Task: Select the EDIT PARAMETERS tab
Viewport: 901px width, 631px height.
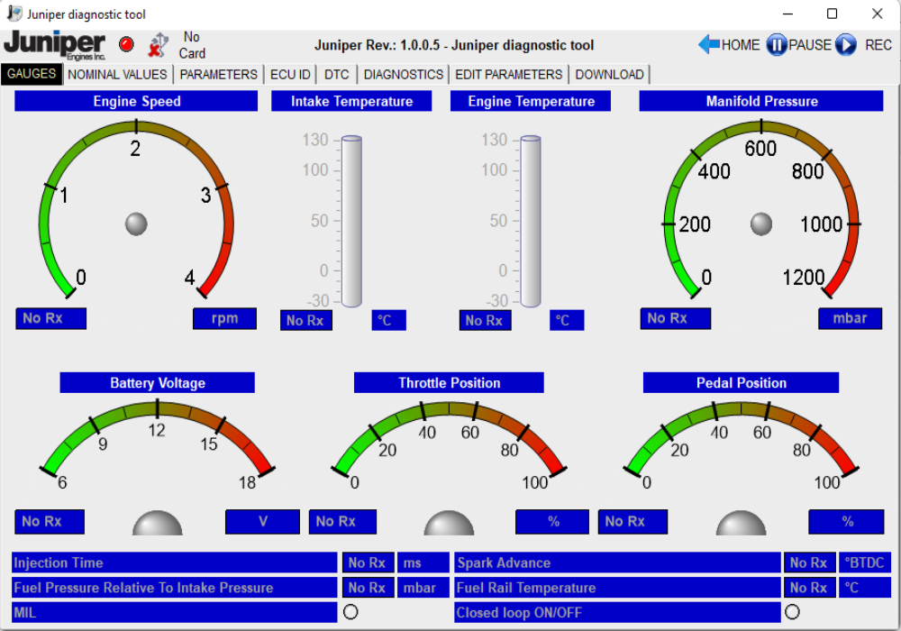Action: tap(508, 74)
